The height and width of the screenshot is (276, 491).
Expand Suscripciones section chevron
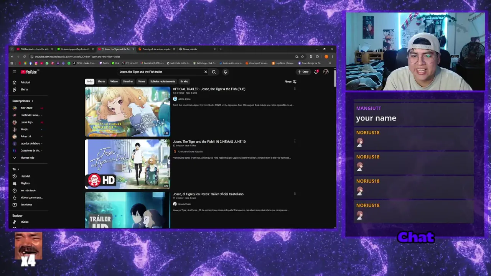pos(32,101)
